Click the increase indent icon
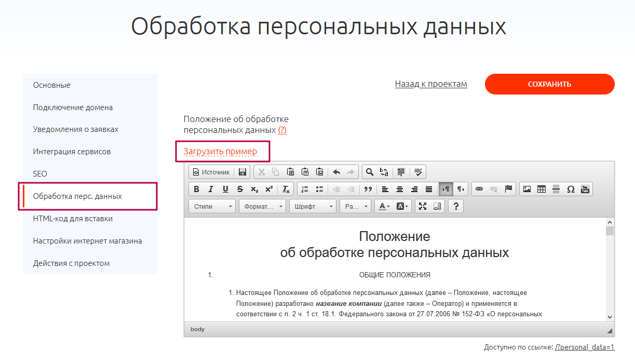The image size is (635, 363). pos(351,189)
